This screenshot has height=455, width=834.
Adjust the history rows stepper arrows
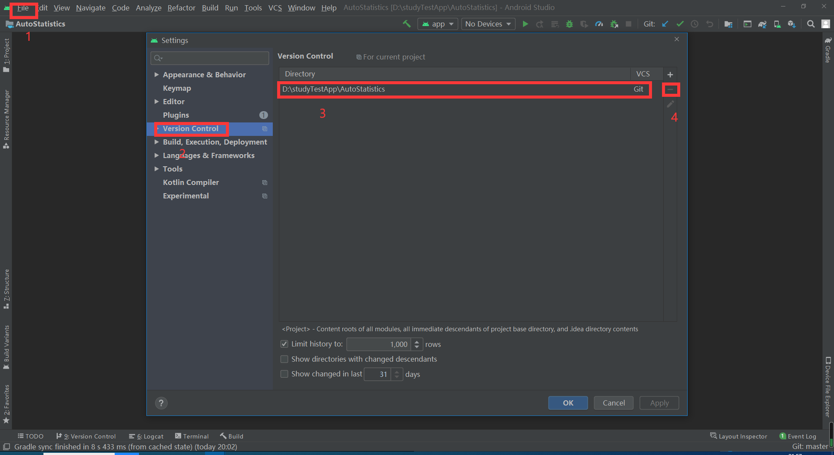pyautogui.click(x=417, y=344)
